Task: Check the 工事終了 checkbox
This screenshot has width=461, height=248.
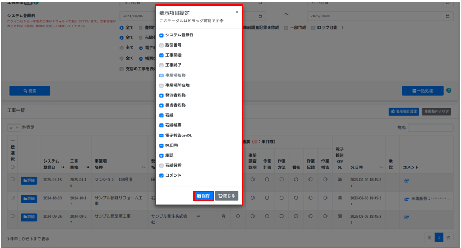Action: coord(162,65)
